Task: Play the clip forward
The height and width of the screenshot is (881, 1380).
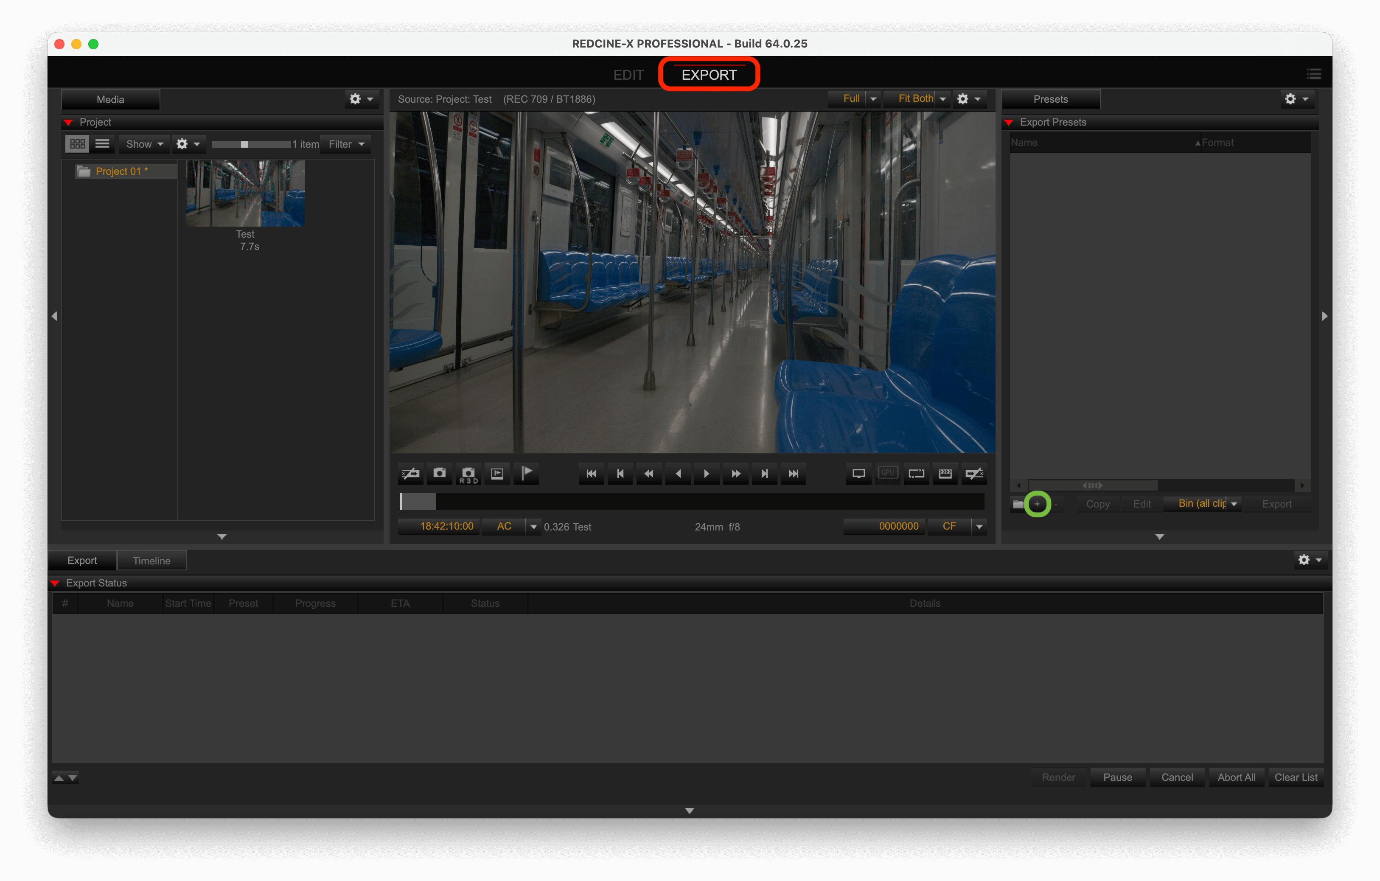Action: [707, 474]
